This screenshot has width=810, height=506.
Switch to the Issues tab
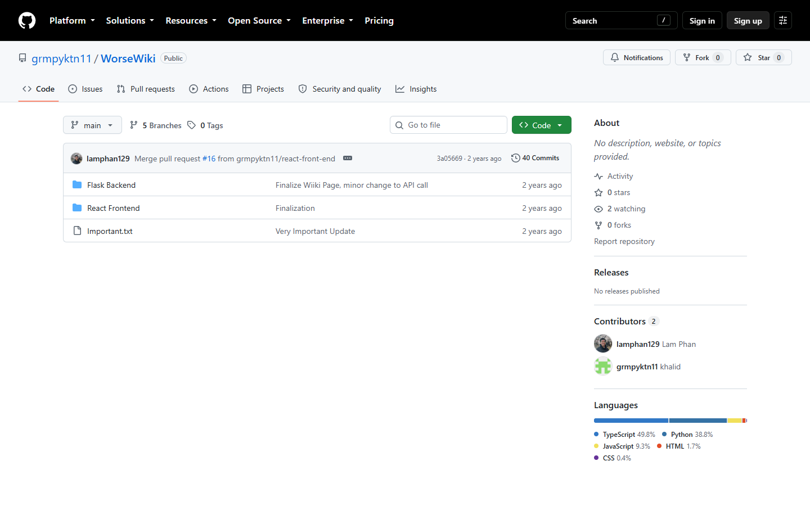point(85,89)
